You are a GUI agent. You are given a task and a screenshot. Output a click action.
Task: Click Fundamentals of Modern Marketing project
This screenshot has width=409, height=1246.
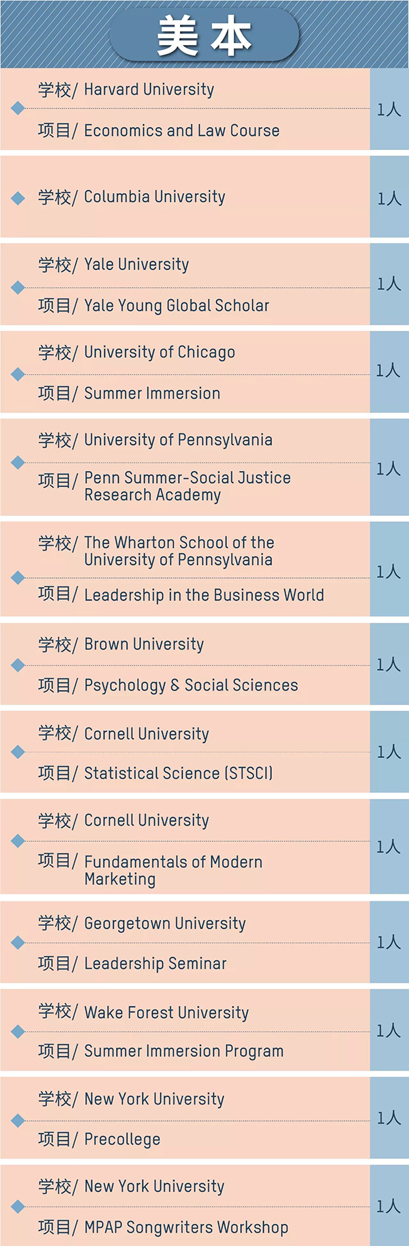pyautogui.click(x=173, y=871)
